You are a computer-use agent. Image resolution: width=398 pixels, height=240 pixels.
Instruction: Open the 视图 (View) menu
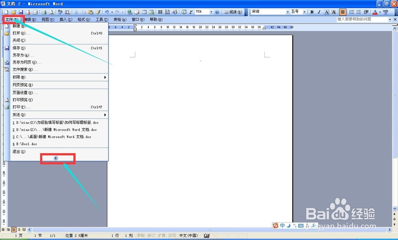[48, 19]
